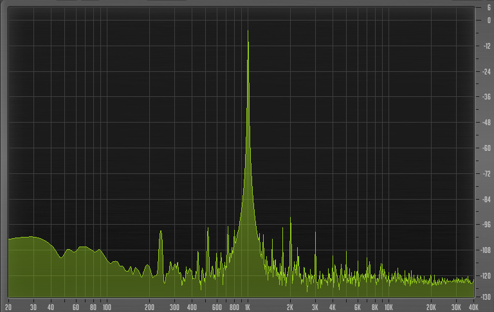
Task: Click the -60 dB level scale label
Action: (x=487, y=148)
